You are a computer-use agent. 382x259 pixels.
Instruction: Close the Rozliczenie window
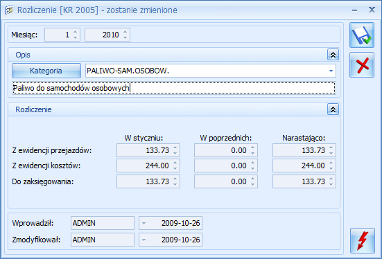pyautogui.click(x=372, y=10)
